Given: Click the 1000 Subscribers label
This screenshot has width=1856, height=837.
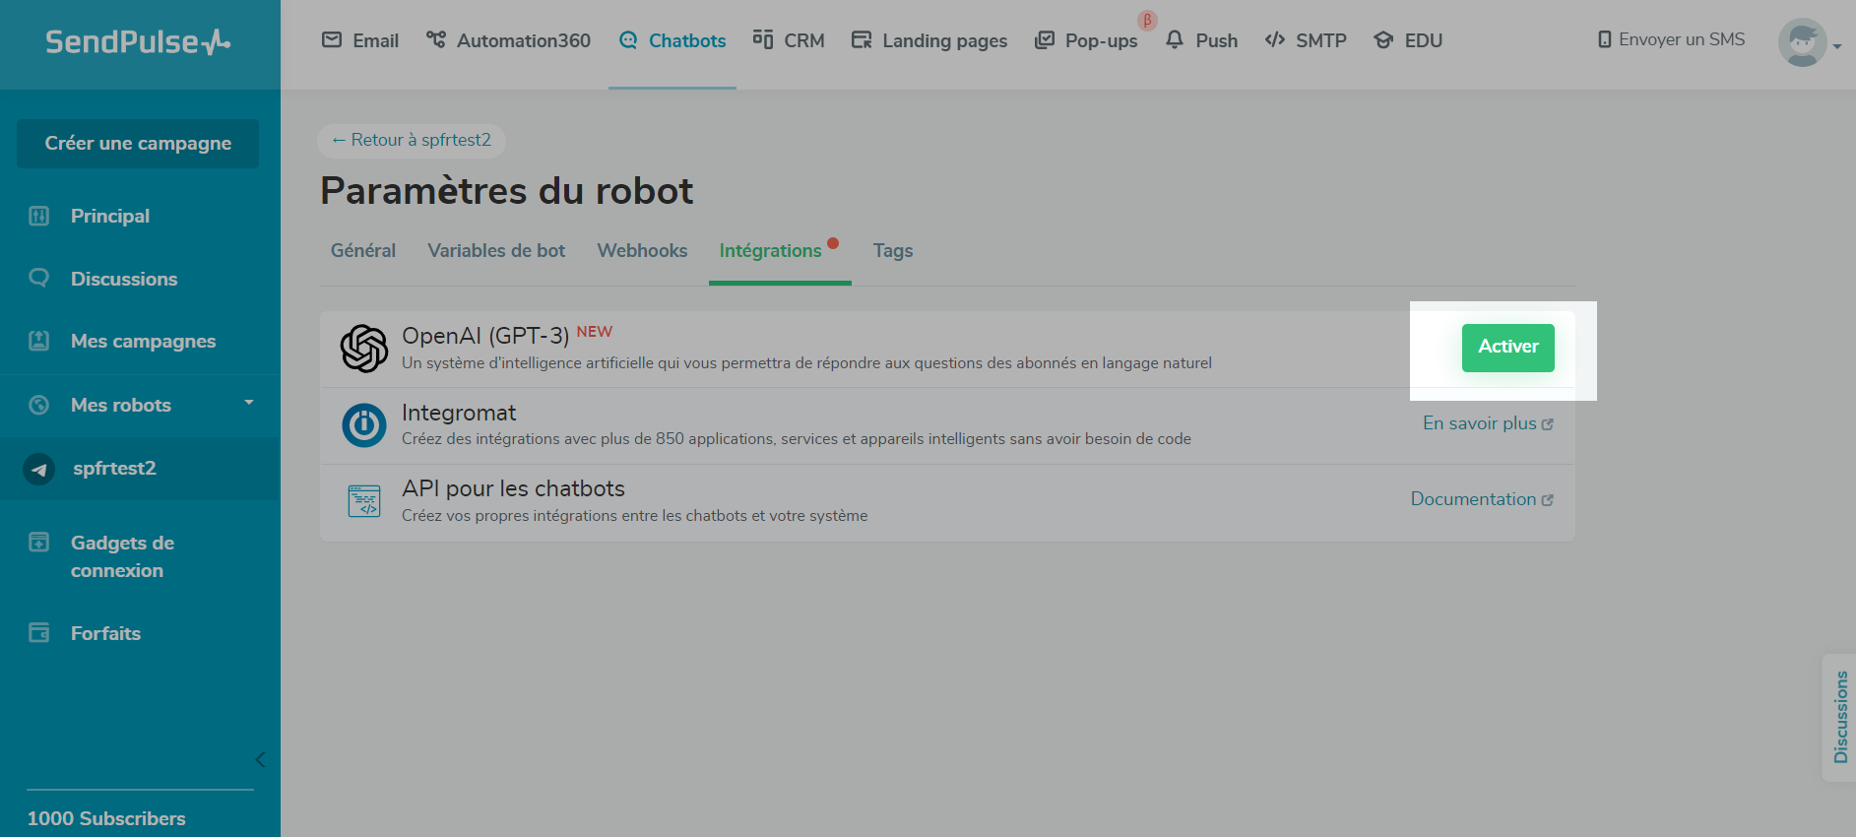Looking at the screenshot, I should click(106, 818).
